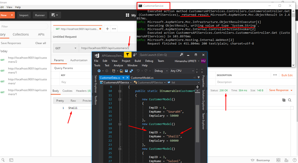The width and height of the screenshot is (298, 163).
Task: Open the Postman console icon in status bar
Action: [x=11, y=160]
